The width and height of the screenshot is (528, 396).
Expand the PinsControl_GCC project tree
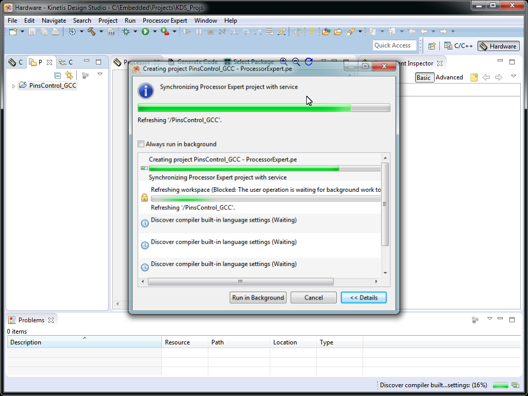[x=13, y=86]
